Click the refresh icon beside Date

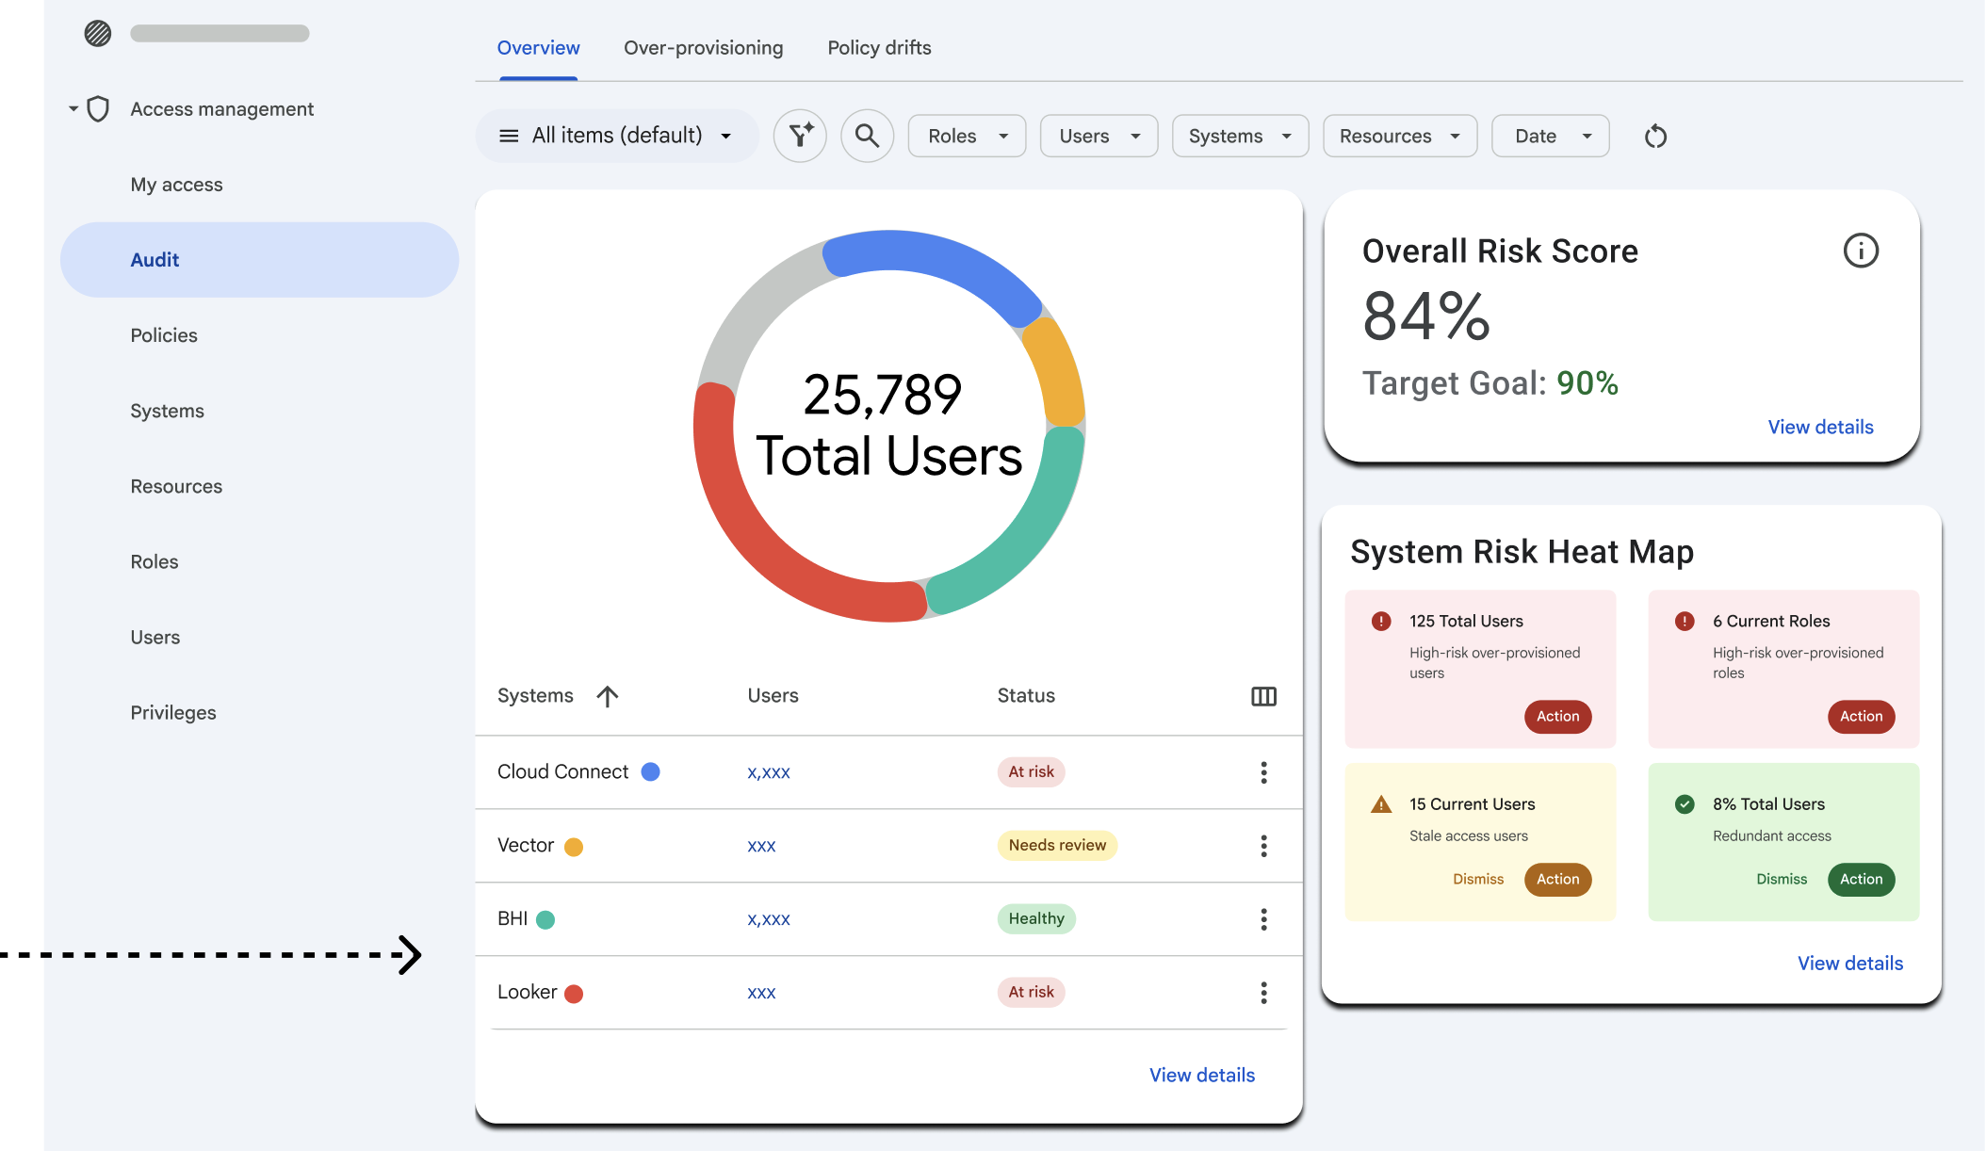[1655, 137]
